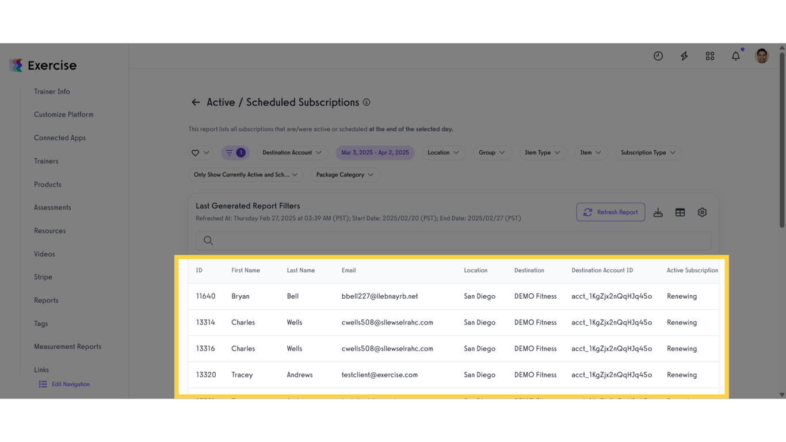Expand the Group filter
Image resolution: width=786 pixels, height=442 pixels.
click(492, 153)
